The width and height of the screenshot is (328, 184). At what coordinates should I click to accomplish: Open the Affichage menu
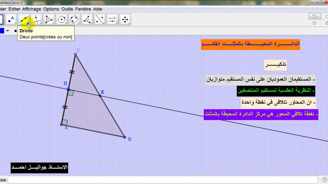pos(32,9)
